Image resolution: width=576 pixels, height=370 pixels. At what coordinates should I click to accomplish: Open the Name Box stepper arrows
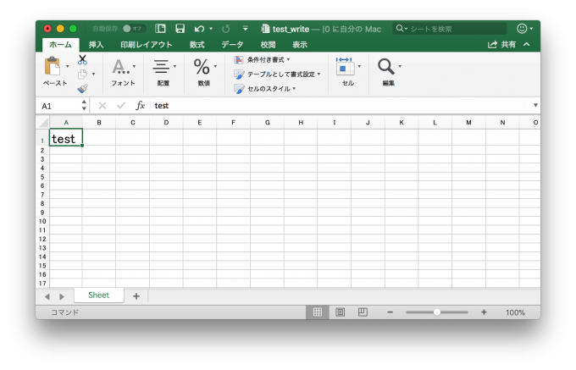point(84,105)
